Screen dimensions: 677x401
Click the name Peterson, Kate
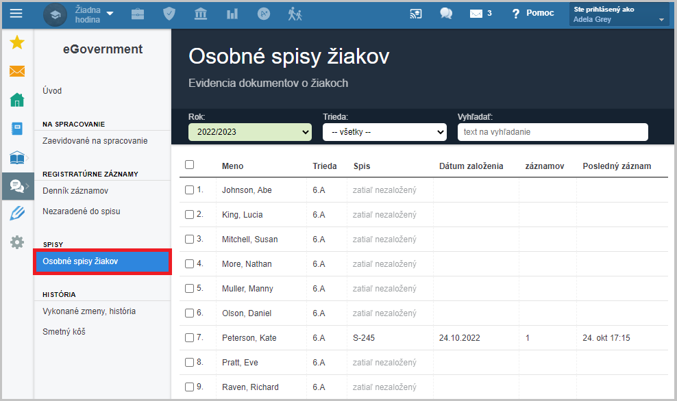click(x=249, y=338)
